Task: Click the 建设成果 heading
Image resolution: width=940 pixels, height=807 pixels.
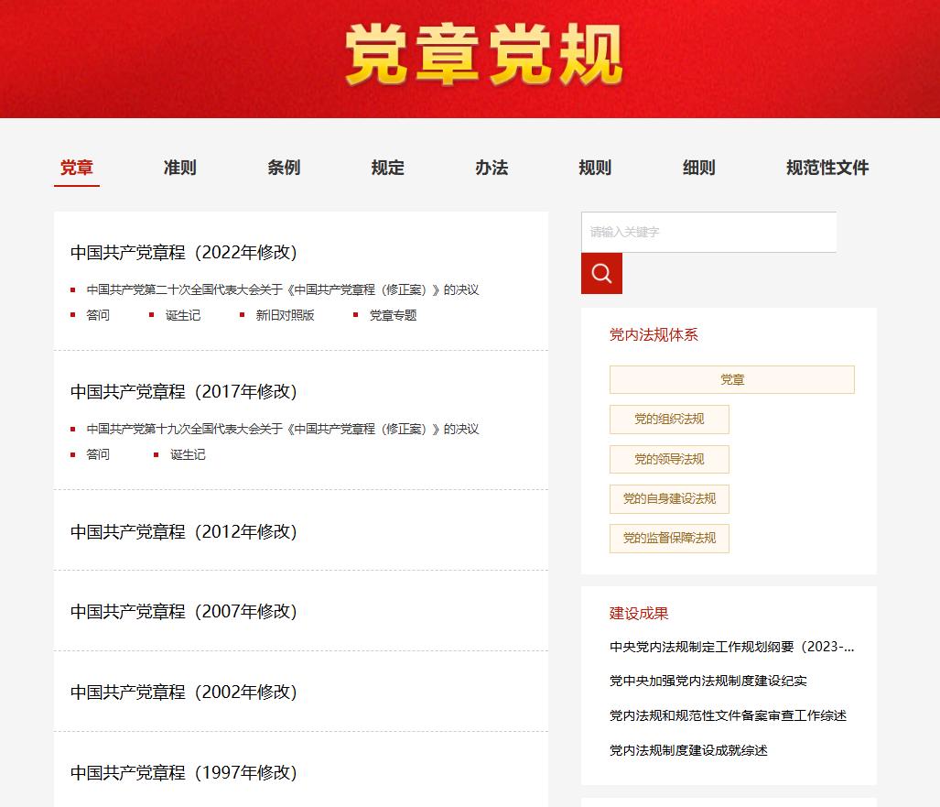Action: click(x=639, y=613)
